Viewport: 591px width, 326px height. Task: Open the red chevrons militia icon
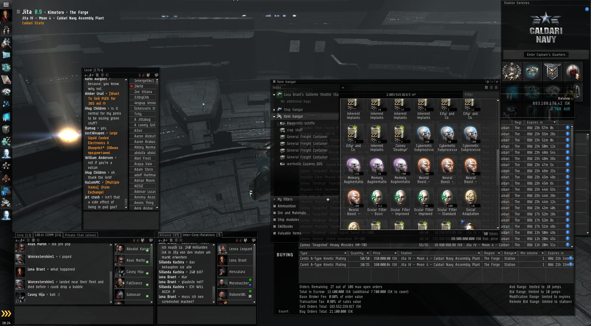(x=6, y=178)
